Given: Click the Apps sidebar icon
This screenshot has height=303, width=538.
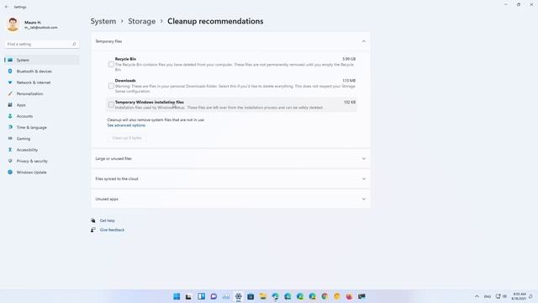Looking at the screenshot, I should pos(10,104).
